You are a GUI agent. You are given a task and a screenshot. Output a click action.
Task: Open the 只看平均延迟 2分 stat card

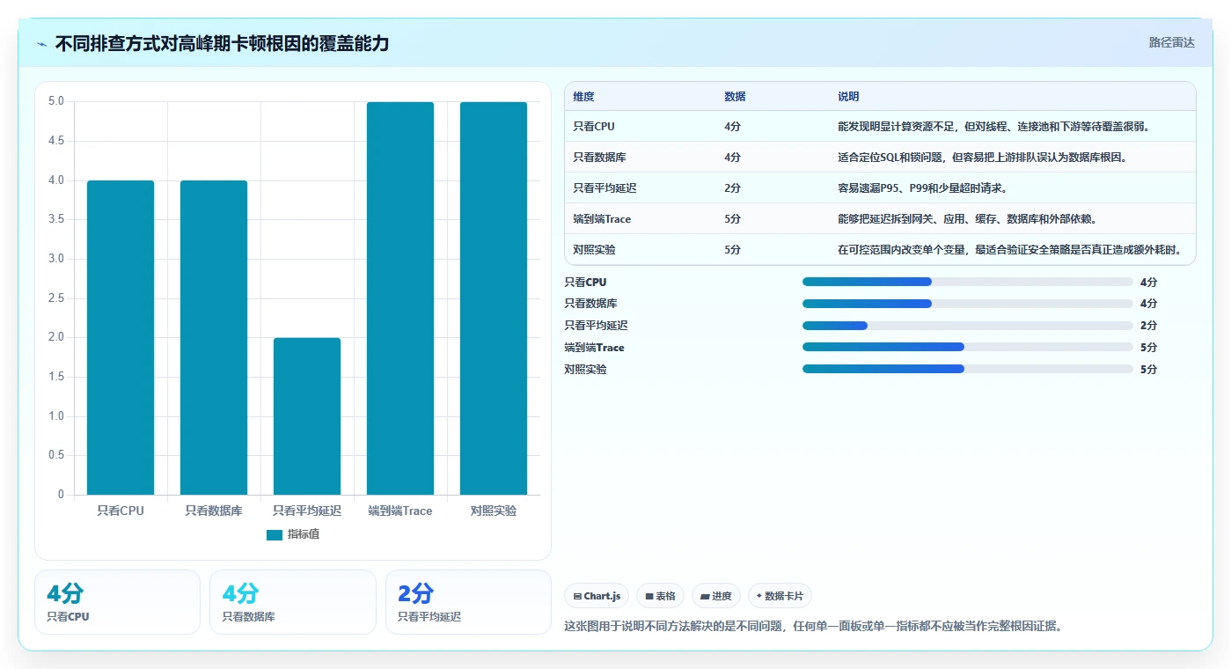[x=468, y=602]
